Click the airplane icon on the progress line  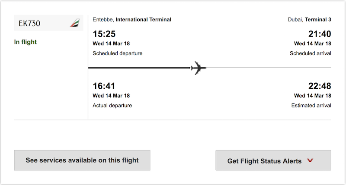(x=199, y=68)
